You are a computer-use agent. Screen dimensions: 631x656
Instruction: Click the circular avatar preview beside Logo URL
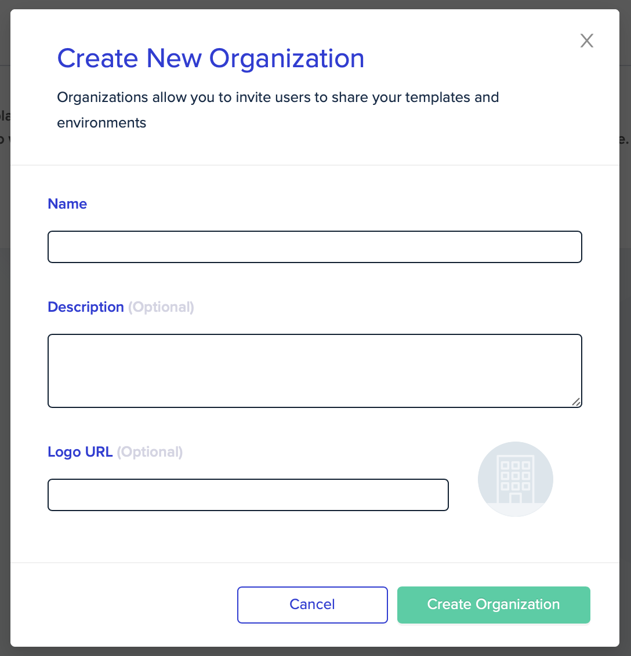pos(515,479)
